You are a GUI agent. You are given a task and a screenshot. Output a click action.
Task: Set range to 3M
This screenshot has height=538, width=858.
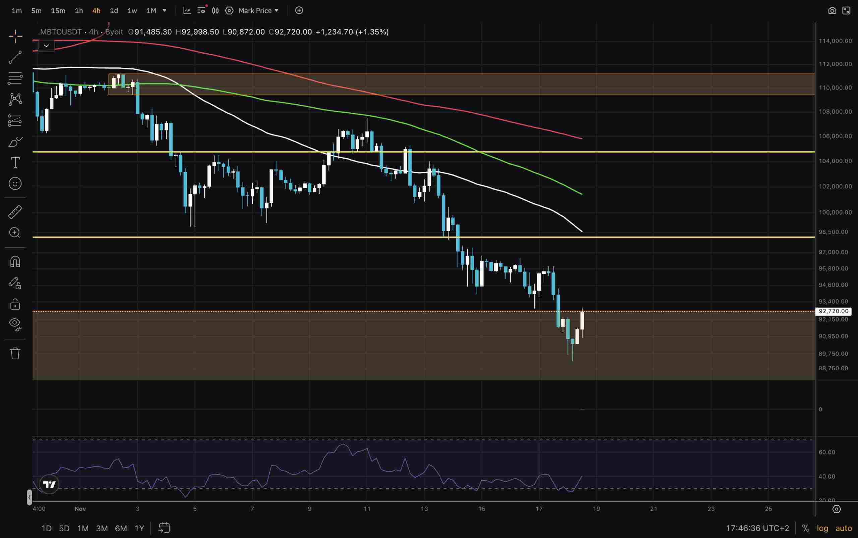102,528
